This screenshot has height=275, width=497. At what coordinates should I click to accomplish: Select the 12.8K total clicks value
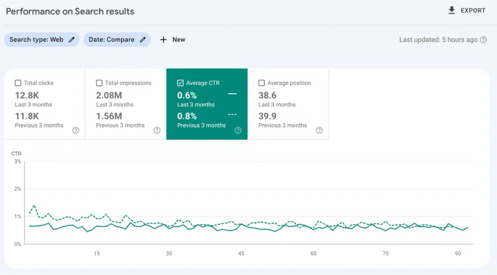27,96
